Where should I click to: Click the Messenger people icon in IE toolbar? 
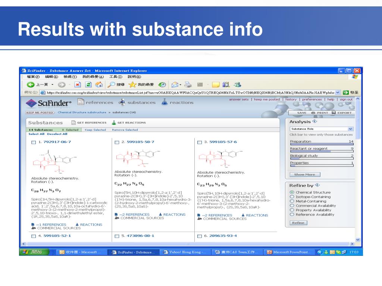(238, 85)
